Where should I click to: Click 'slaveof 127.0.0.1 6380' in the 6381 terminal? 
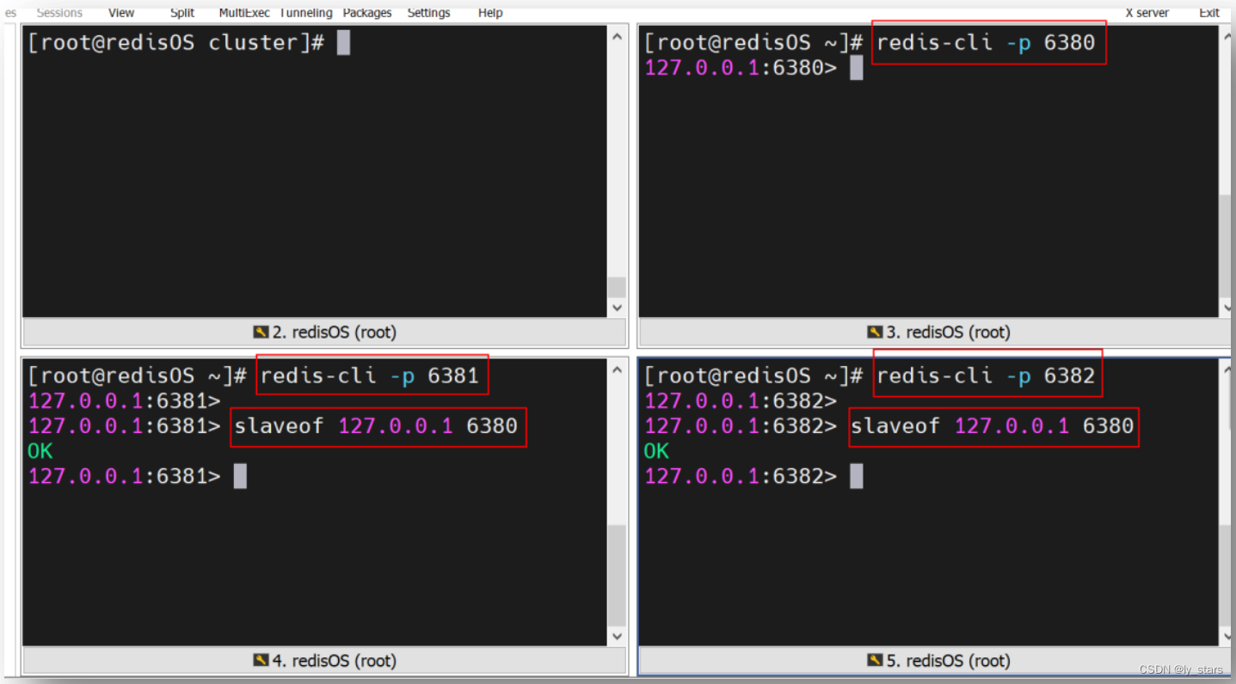(x=376, y=425)
